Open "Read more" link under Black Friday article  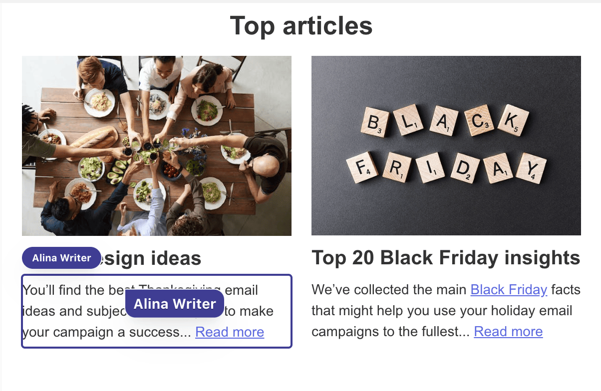tap(508, 332)
